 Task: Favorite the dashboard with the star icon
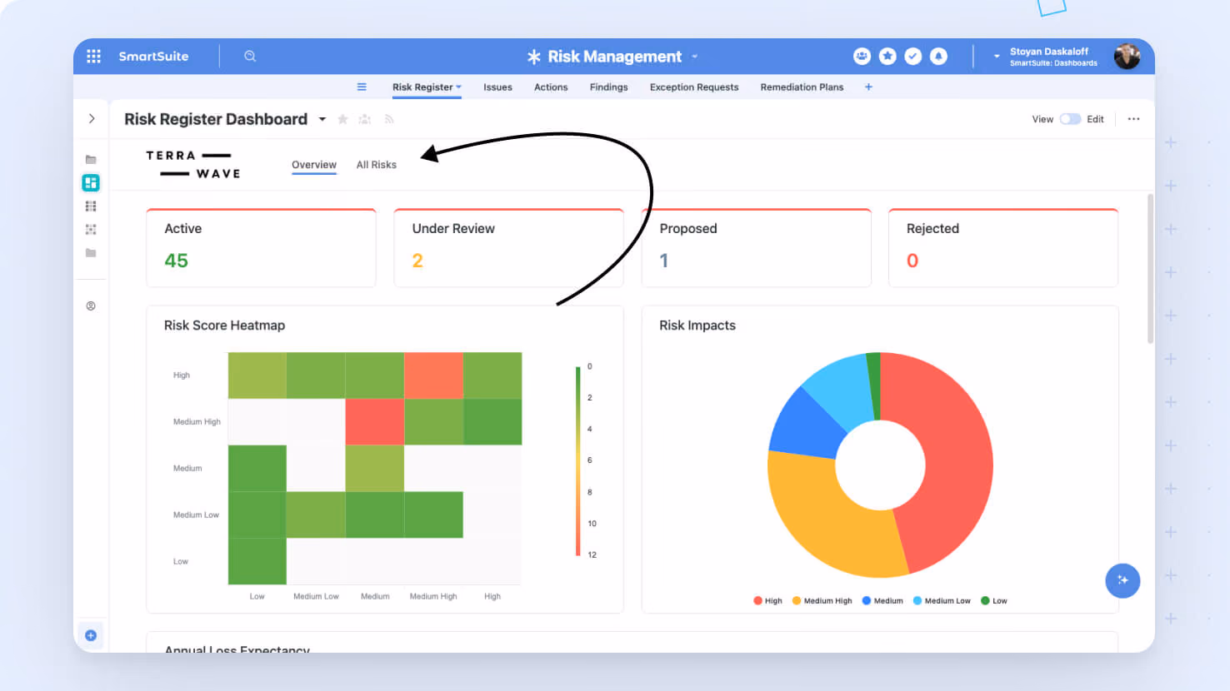342,119
